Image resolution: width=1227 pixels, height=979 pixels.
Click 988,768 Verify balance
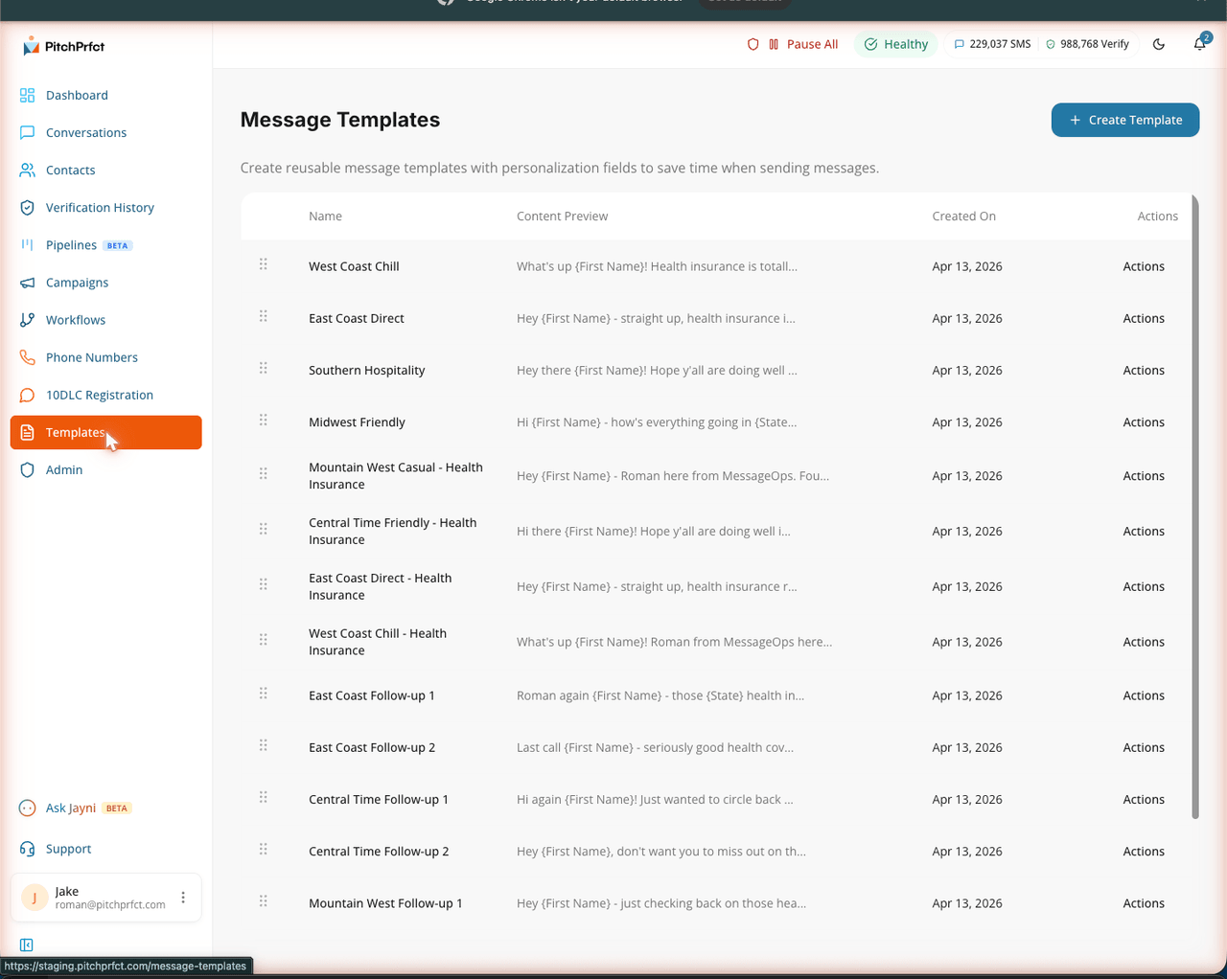click(x=1087, y=44)
